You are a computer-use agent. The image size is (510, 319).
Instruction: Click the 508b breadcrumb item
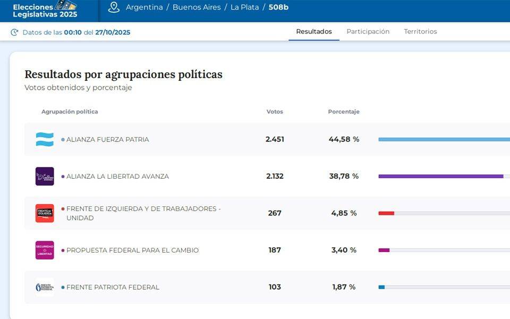(x=278, y=7)
